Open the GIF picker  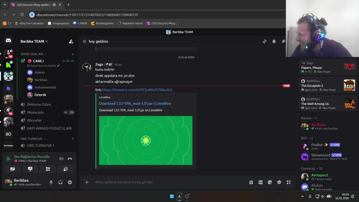pyautogui.click(x=261, y=182)
